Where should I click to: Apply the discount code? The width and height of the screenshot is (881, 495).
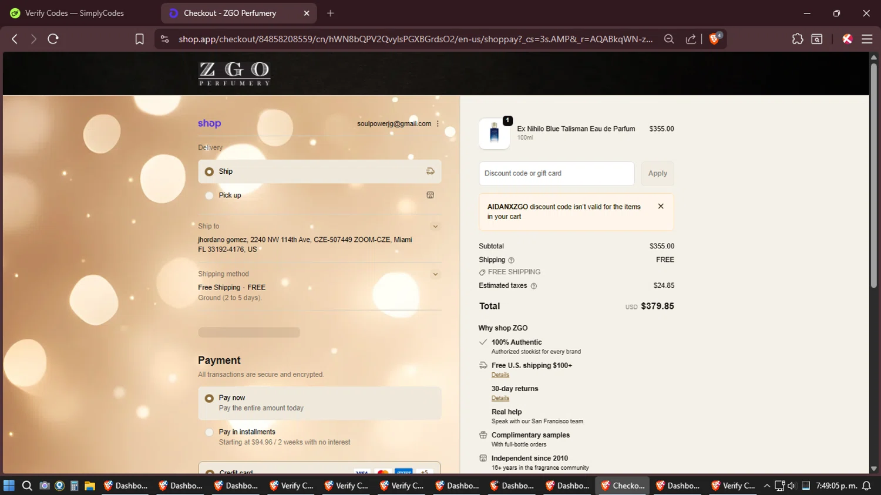click(x=657, y=173)
